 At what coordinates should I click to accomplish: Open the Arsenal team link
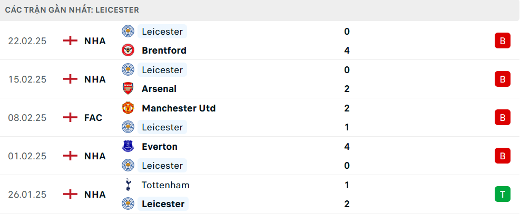coord(159,89)
